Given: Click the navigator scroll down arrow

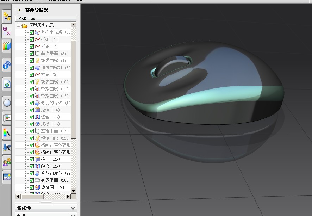Looking at the screenshot, I should [x=74, y=191].
